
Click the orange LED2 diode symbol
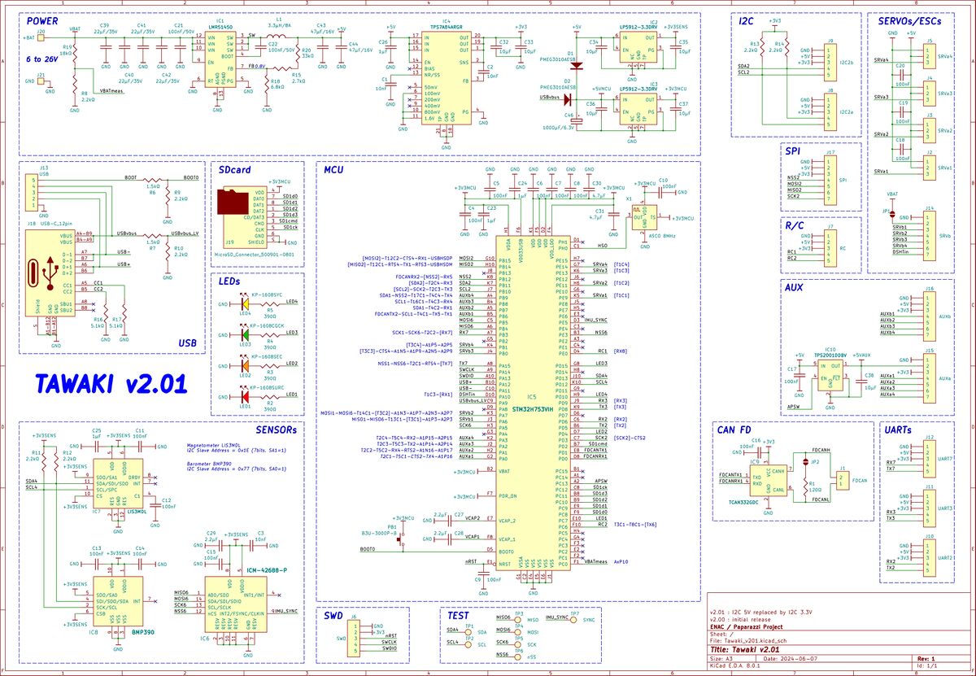pos(245,367)
